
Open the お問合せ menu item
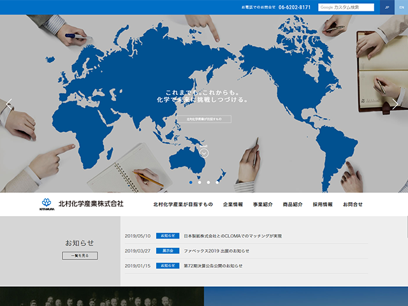pos(353,205)
